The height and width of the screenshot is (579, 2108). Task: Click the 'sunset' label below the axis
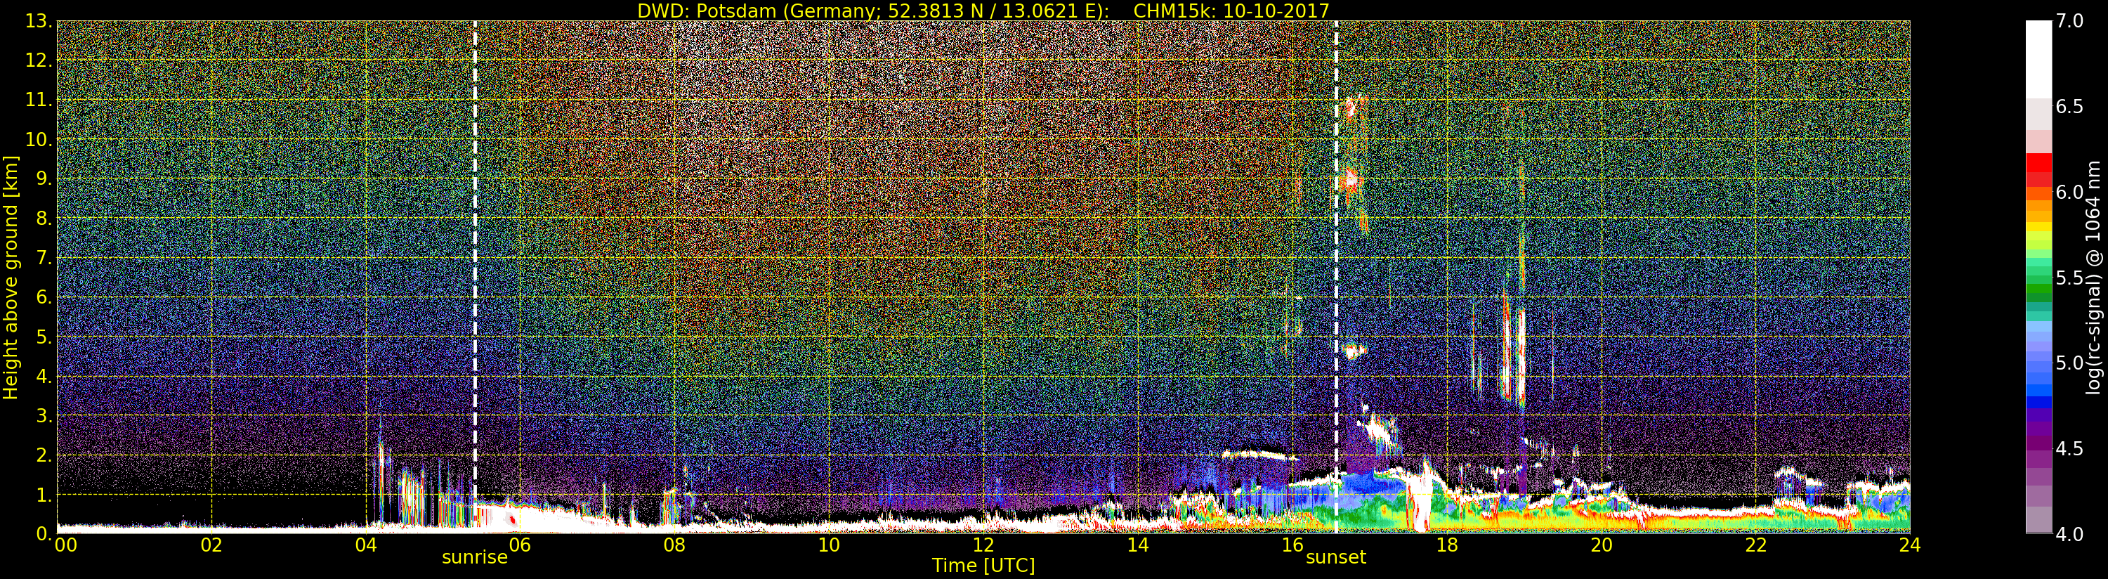click(1335, 558)
